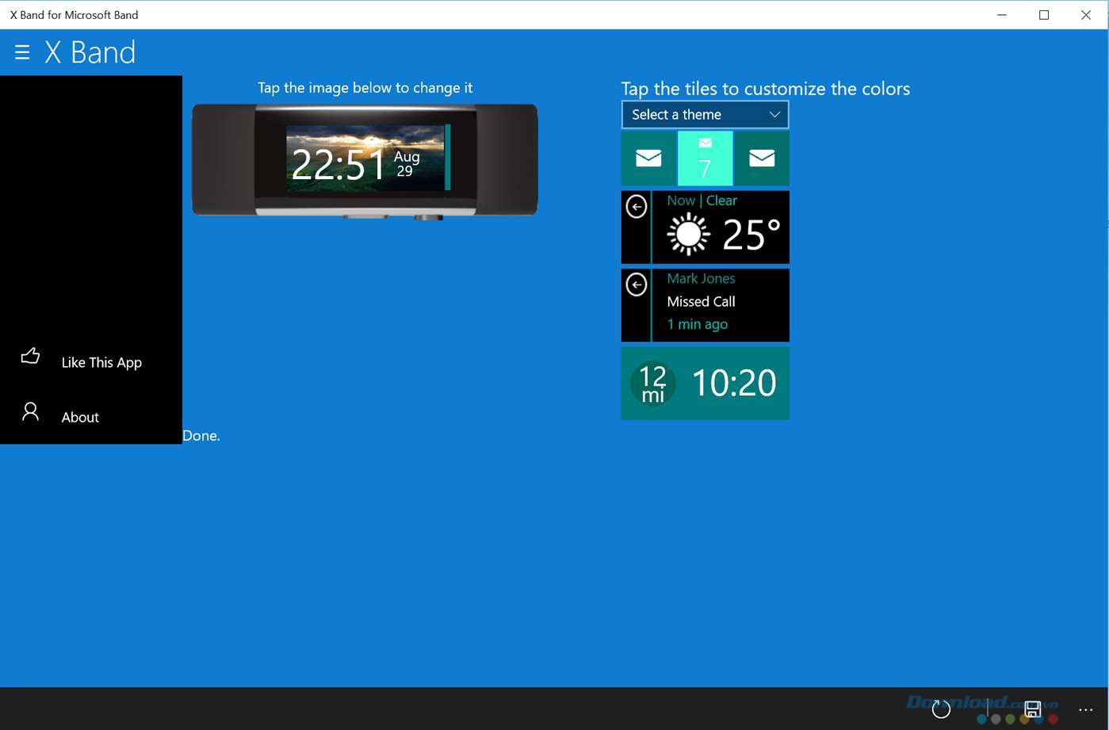Click the save icon in bottom bar
This screenshot has width=1109, height=730.
click(x=1032, y=709)
